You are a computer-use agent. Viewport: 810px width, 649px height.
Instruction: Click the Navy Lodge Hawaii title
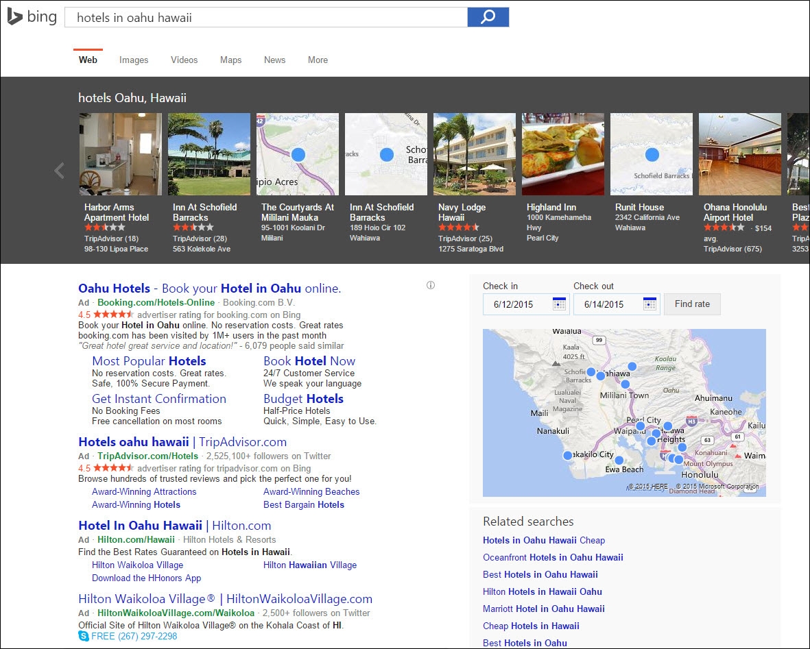pyautogui.click(x=462, y=212)
